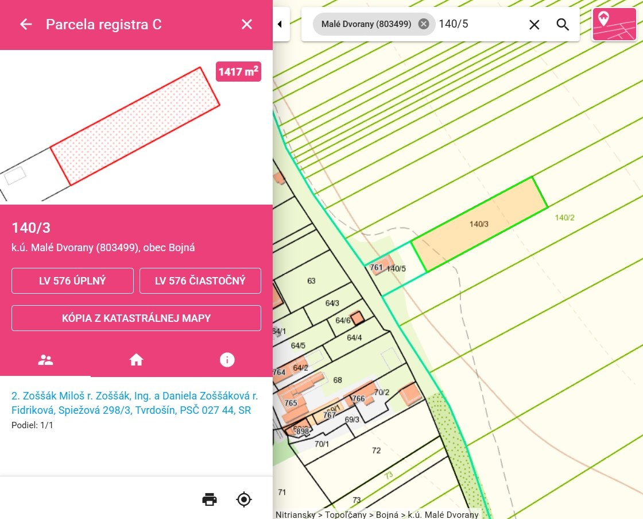Click k.ú. Malé Dvorany (803499), obec Bojná text
The width and height of the screenshot is (643, 519).
click(103, 248)
